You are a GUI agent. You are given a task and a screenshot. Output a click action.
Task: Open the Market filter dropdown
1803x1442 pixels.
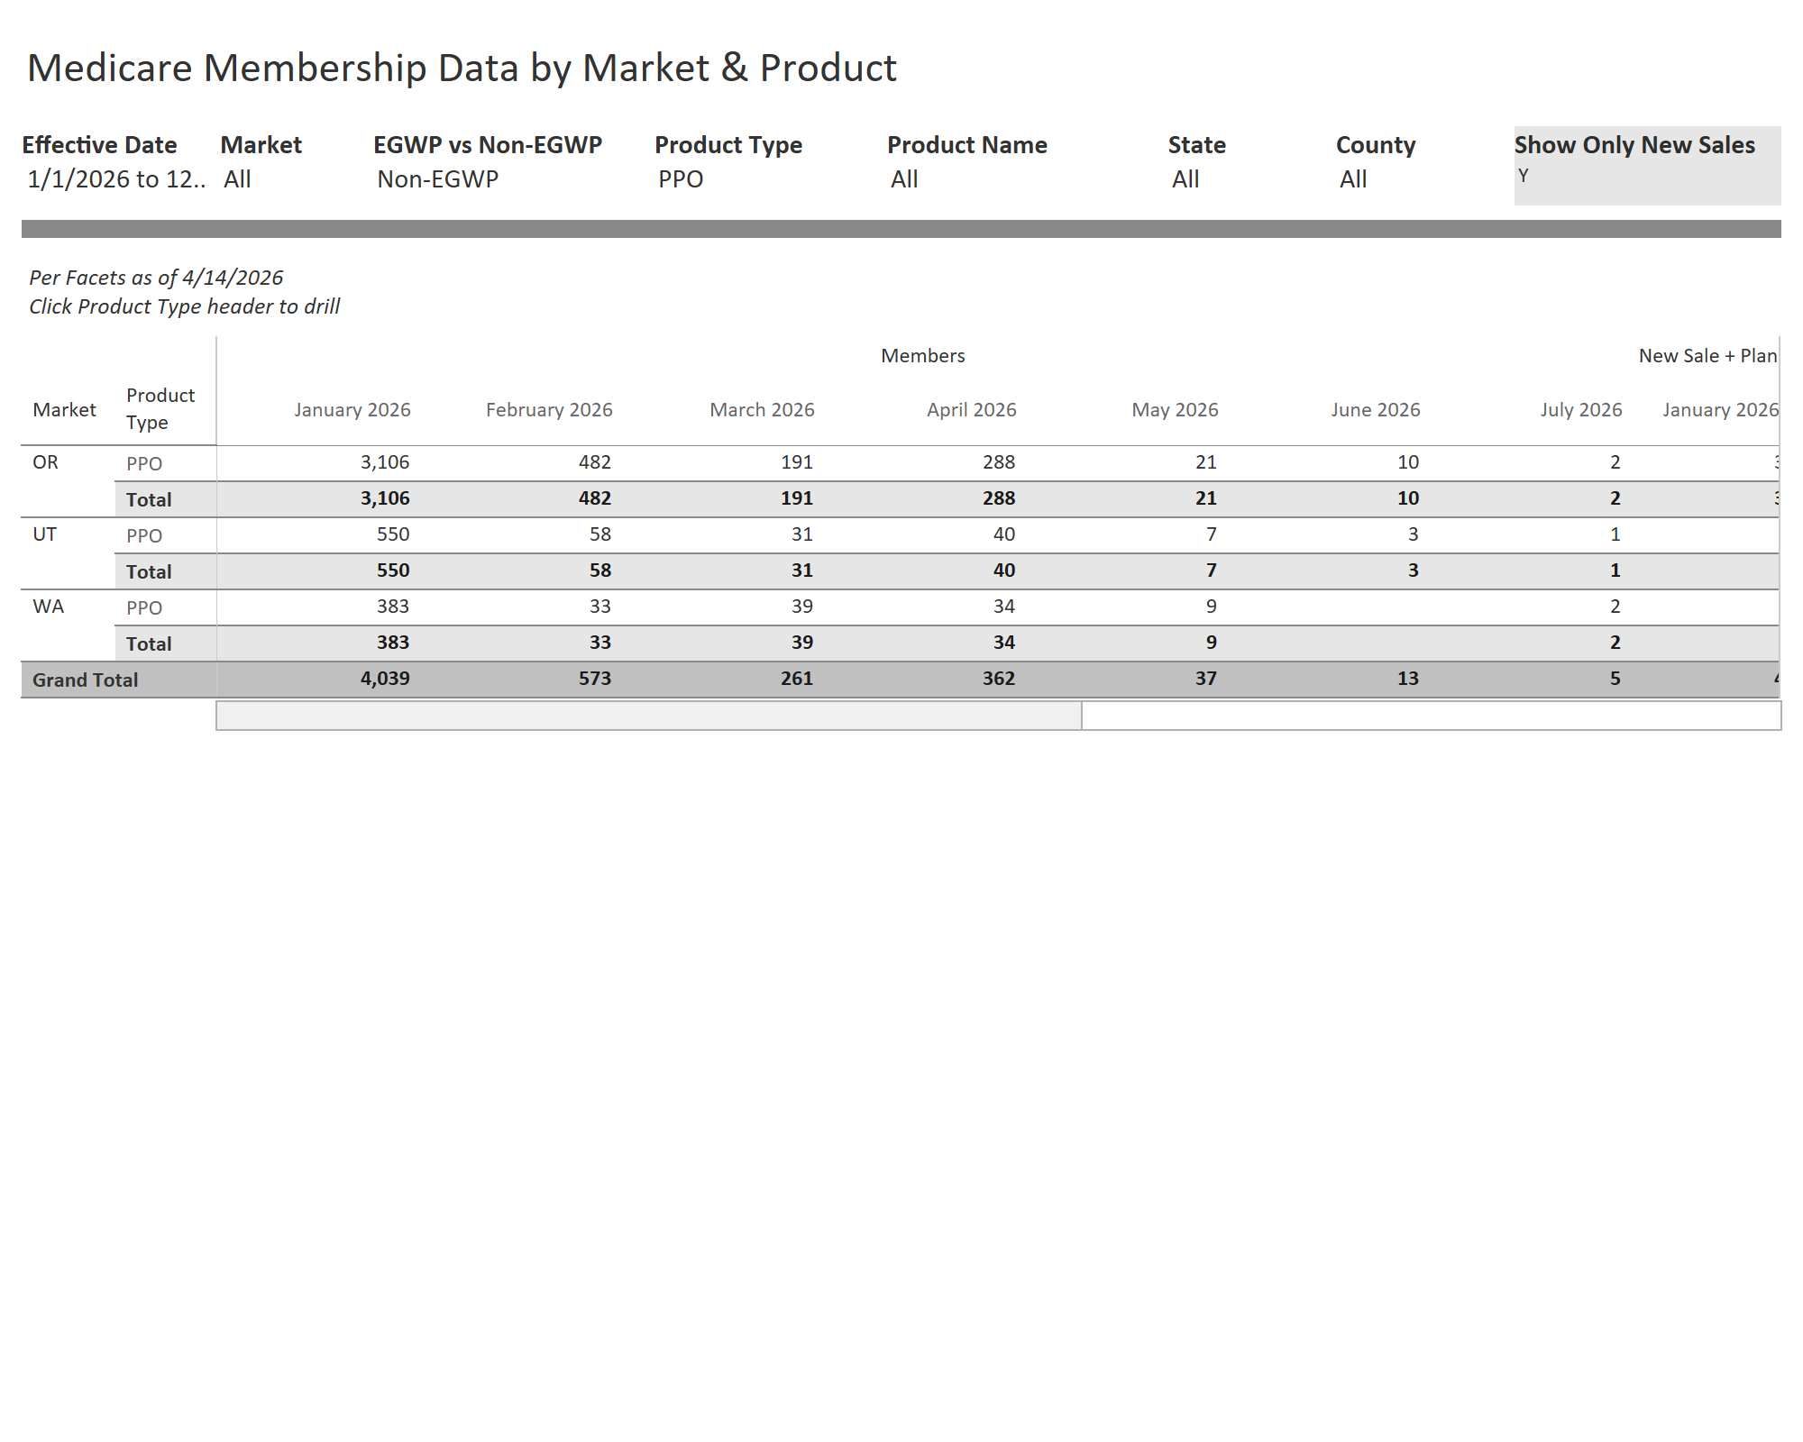(x=238, y=178)
